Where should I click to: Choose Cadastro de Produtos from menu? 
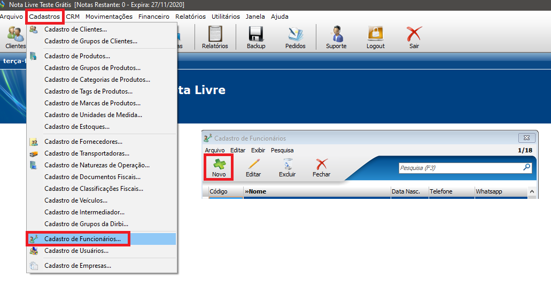77,56
